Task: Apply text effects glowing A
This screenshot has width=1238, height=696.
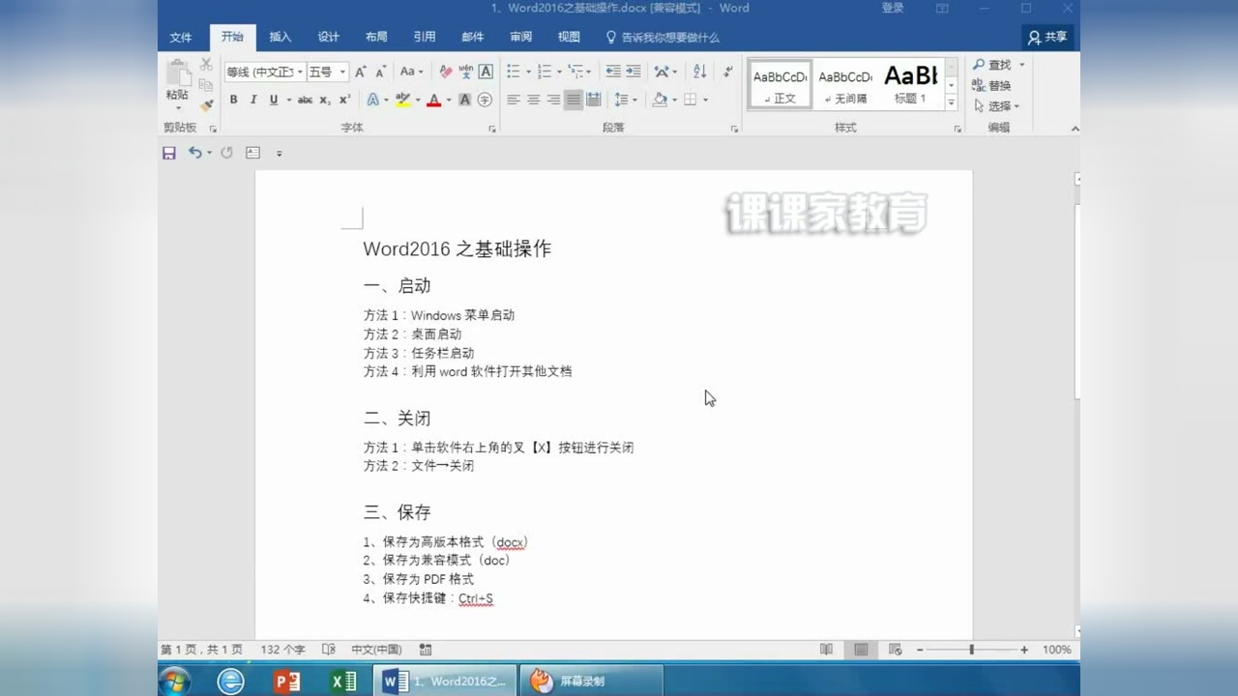Action: pyautogui.click(x=373, y=100)
